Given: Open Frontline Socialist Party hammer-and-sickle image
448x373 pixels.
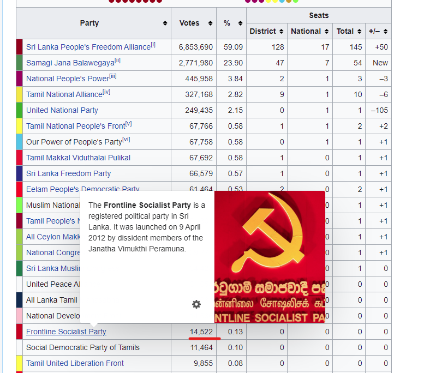Looking at the screenshot, I should (270, 257).
